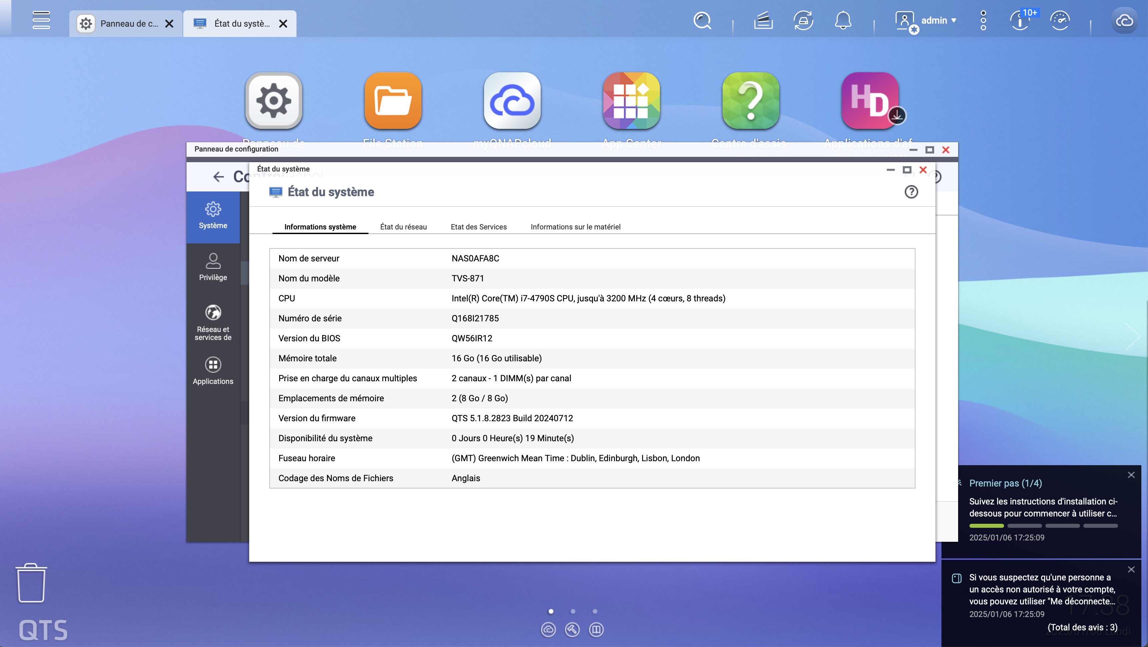Maximize the État du système window
This screenshot has width=1148, height=647.
click(907, 170)
